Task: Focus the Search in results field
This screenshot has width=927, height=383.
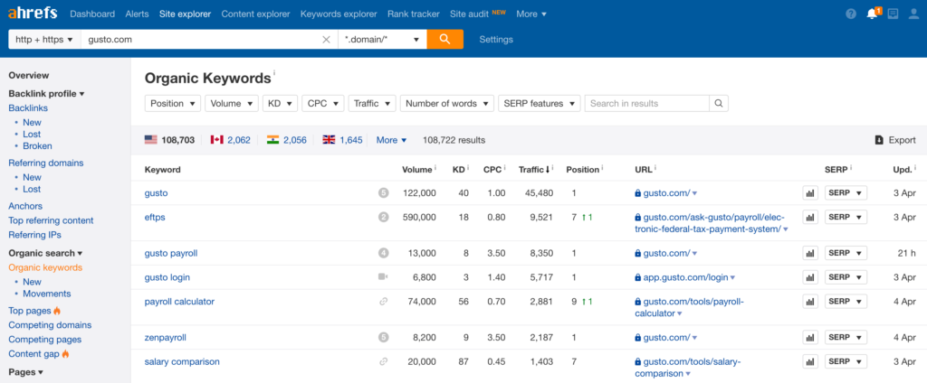Action: pos(646,103)
